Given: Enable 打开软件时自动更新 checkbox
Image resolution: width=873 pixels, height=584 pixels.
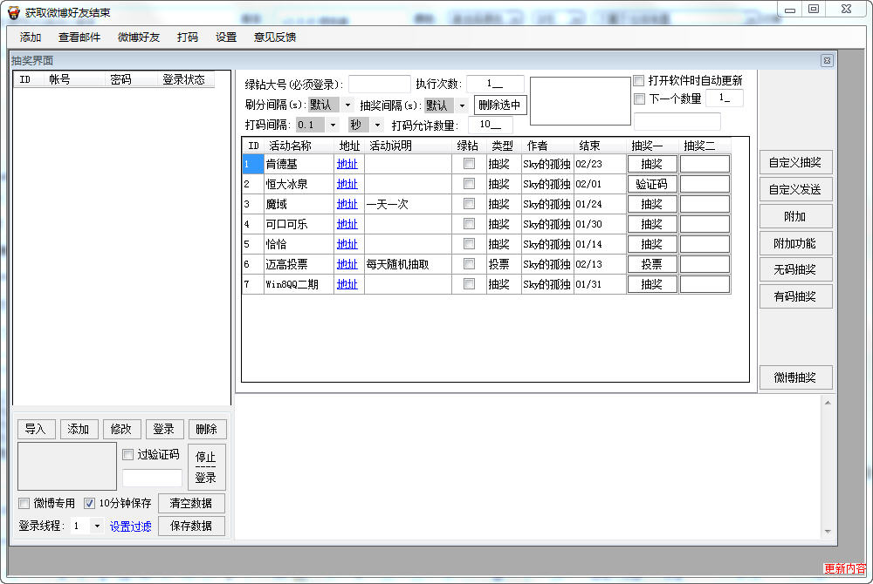Looking at the screenshot, I should [x=639, y=80].
